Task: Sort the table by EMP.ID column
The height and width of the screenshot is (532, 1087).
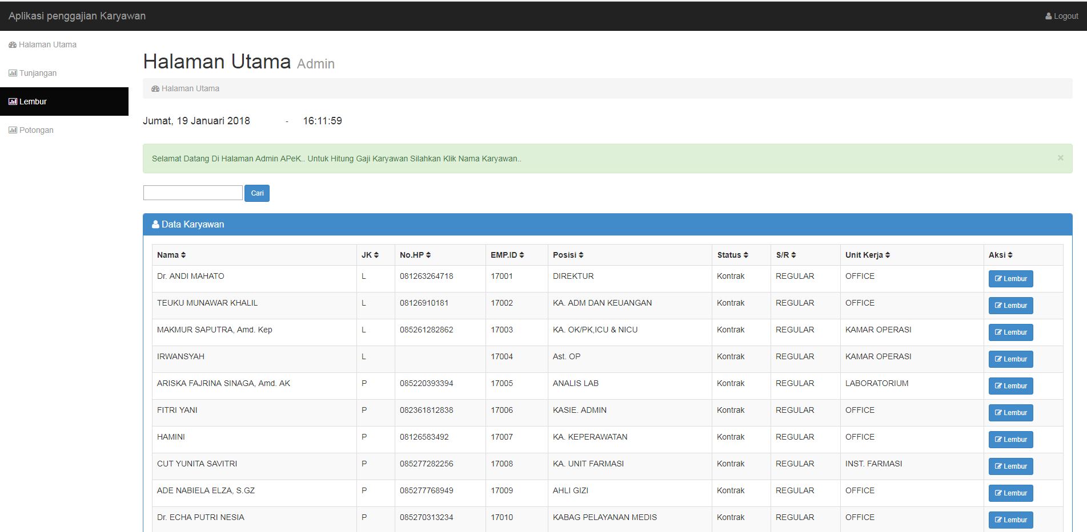Action: pyautogui.click(x=507, y=255)
